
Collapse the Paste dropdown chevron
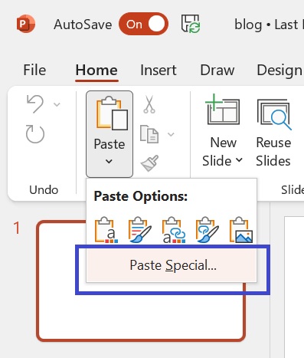pos(109,161)
